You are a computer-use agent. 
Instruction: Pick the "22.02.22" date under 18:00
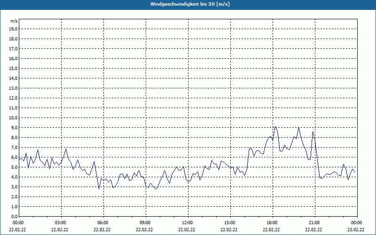(x=271, y=230)
